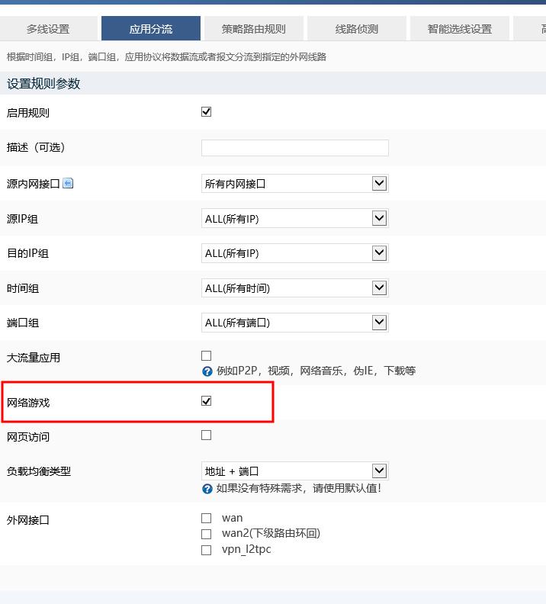Click help icon next to 例如P2P hint

click(x=207, y=371)
